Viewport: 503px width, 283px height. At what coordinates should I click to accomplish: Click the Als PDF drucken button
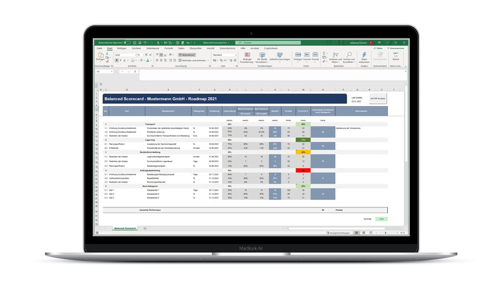click(x=378, y=99)
